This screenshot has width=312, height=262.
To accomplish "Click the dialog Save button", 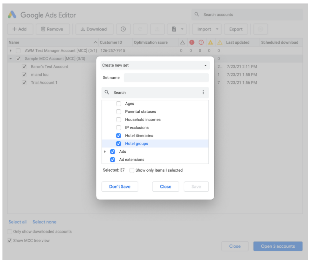I will click(x=196, y=187).
